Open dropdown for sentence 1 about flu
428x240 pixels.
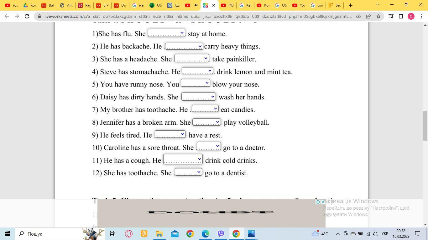tap(166, 33)
